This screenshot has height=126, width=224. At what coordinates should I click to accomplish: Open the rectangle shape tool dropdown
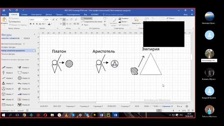(x=107, y=18)
